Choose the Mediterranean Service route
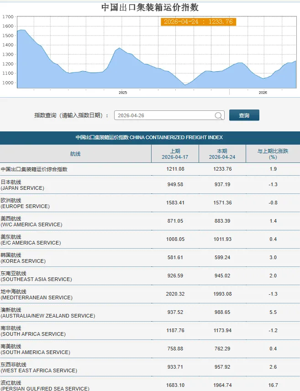This screenshot has width=300, height=391. [x=37, y=294]
